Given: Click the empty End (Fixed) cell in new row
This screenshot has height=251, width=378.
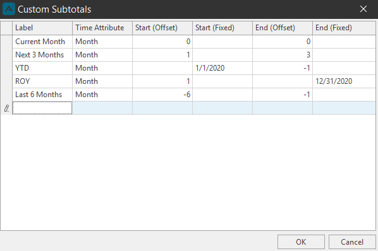Looking at the screenshot, I should [x=344, y=108].
